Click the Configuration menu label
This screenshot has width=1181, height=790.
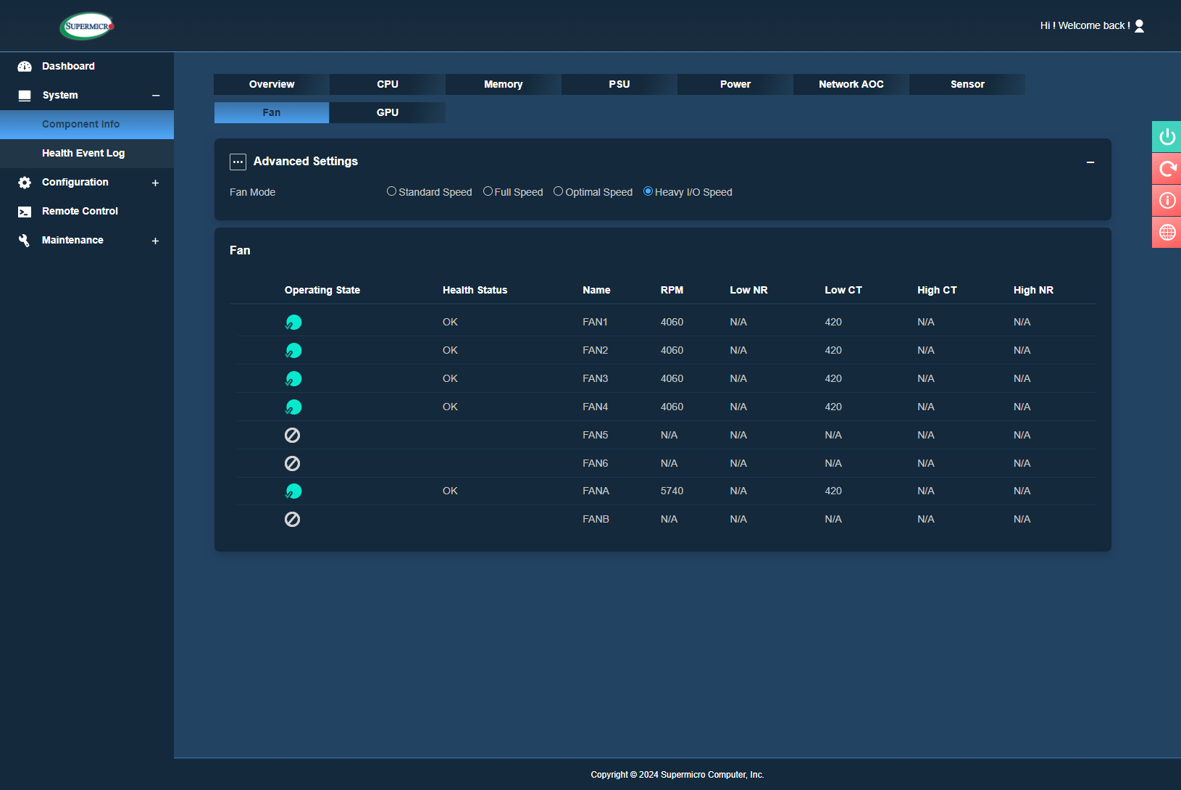click(x=75, y=183)
